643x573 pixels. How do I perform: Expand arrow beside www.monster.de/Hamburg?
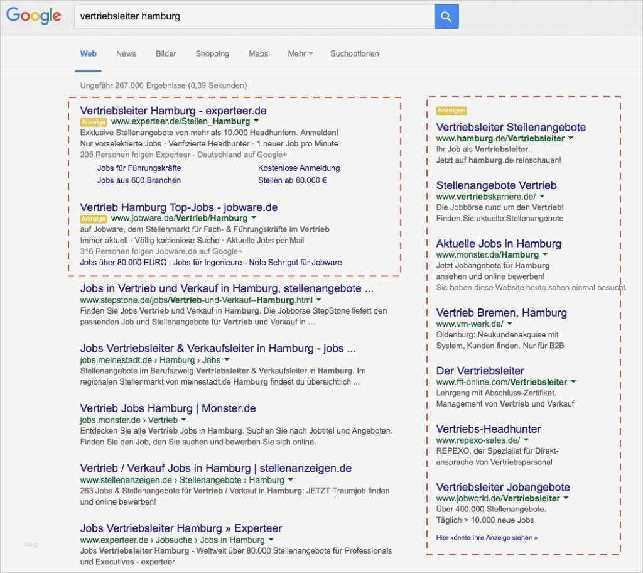[x=545, y=254]
